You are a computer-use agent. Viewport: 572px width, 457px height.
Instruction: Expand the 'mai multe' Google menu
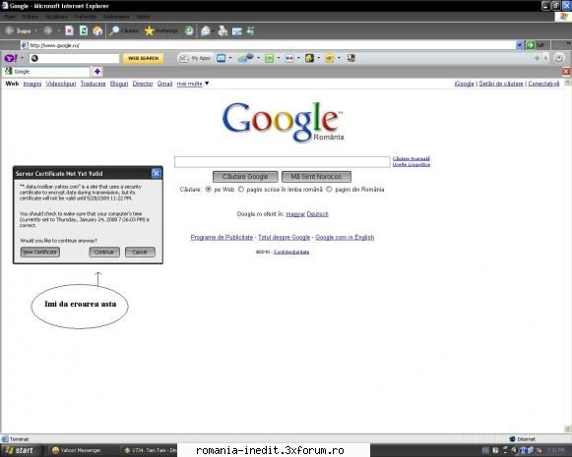193,84
